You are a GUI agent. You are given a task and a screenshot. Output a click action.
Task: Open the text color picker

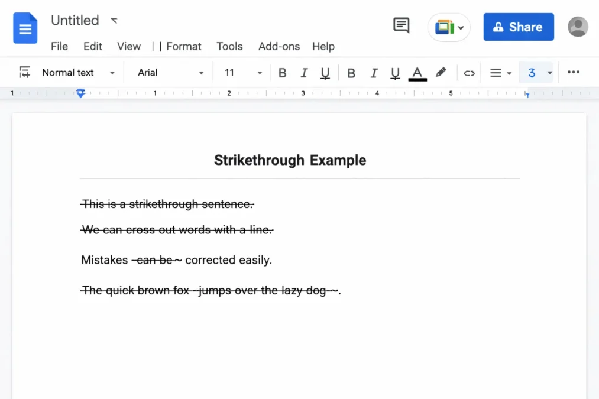click(x=417, y=72)
